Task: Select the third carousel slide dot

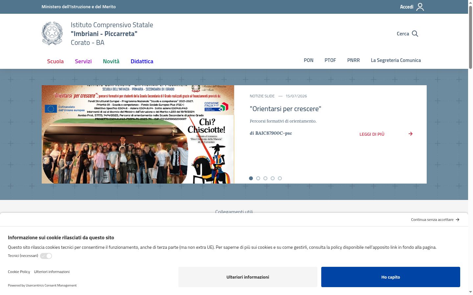Action: pos(265,178)
